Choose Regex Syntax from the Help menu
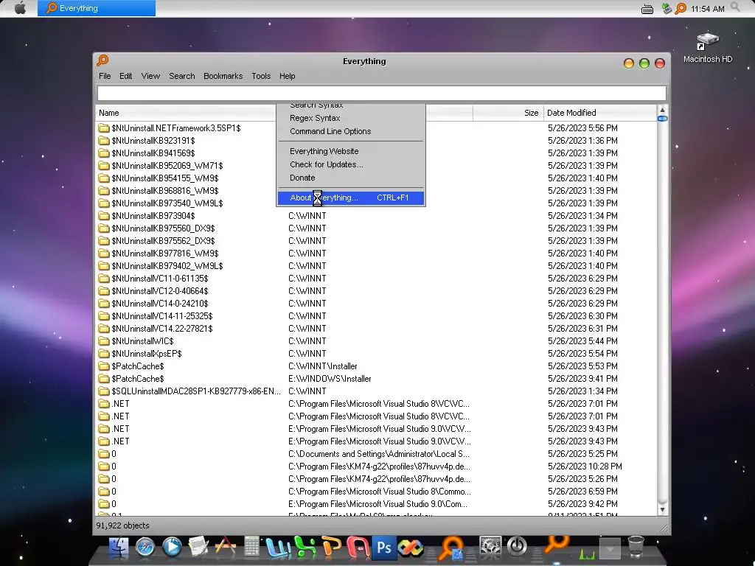Image resolution: width=755 pixels, height=566 pixels. pyautogui.click(x=351, y=118)
